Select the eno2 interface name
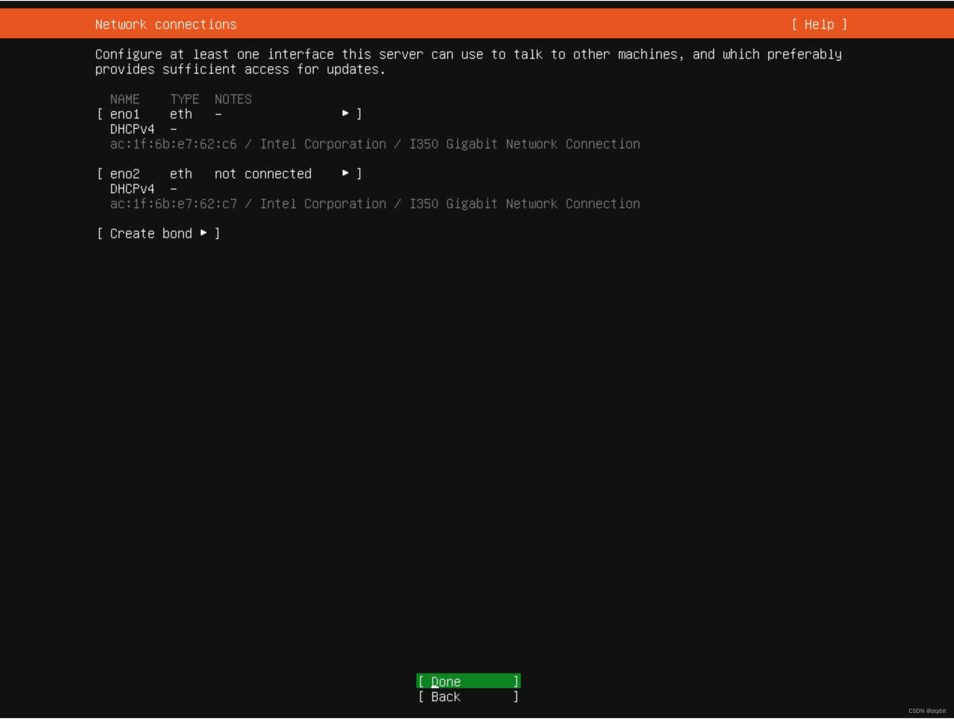This screenshot has height=719, width=954. [125, 174]
